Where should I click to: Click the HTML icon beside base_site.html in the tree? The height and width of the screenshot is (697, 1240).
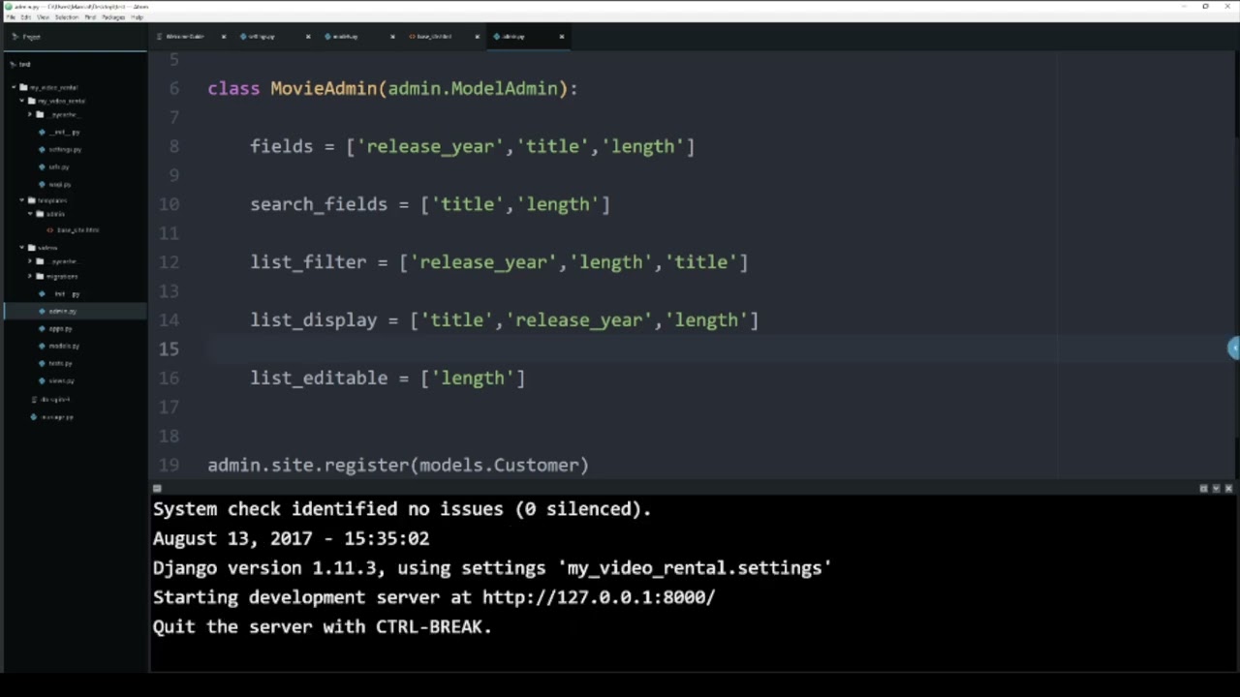tap(49, 230)
